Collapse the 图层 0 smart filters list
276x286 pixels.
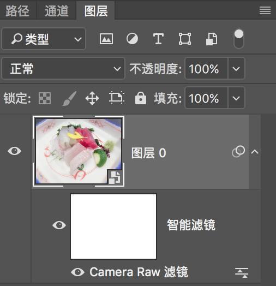[255, 152]
